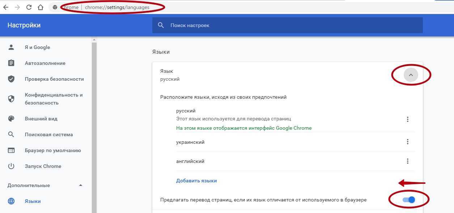
Task: Click the globe icon for Языки
Action: pyautogui.click(x=11, y=201)
